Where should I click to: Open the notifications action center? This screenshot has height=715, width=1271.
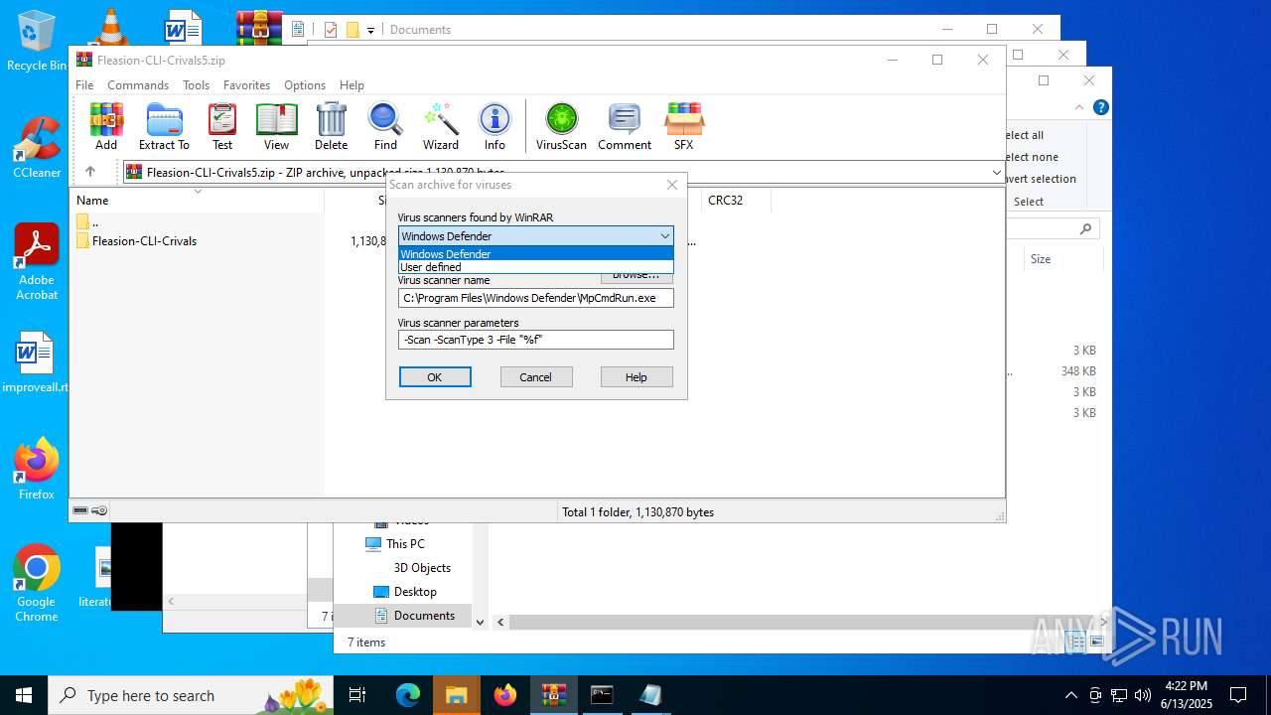point(1238,695)
